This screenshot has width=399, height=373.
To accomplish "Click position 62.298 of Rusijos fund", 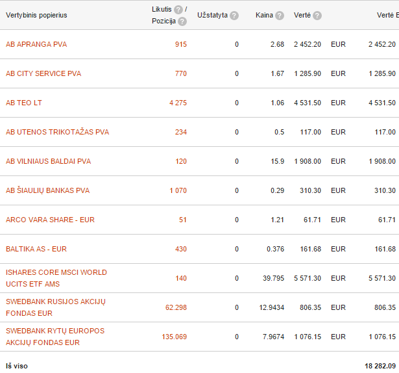I will pyautogui.click(x=176, y=307).
